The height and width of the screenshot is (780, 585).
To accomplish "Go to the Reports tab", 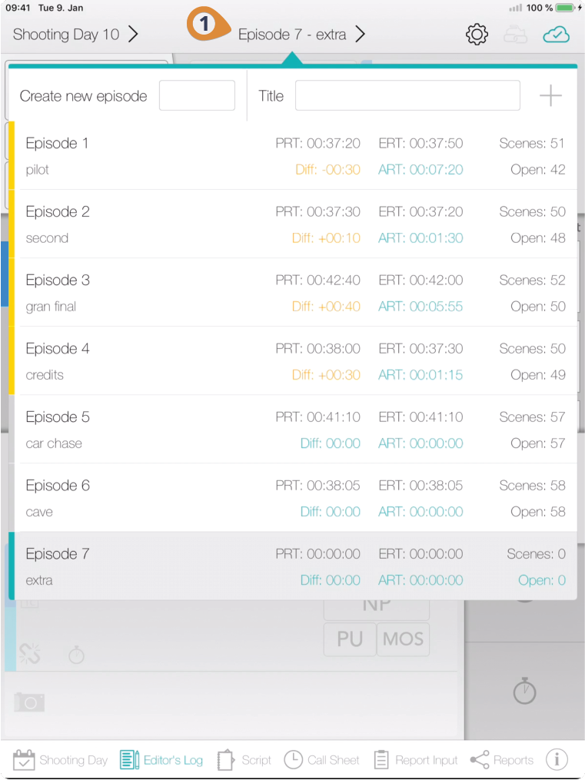I will [x=502, y=760].
